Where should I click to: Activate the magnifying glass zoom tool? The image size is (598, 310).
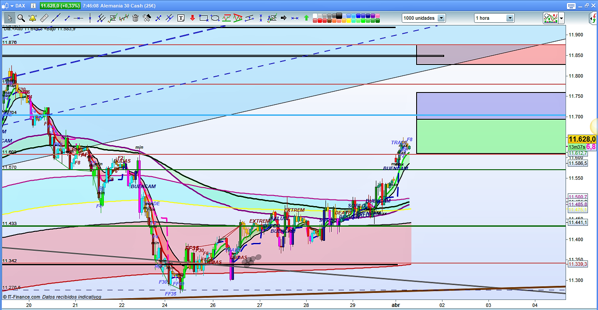[21, 18]
